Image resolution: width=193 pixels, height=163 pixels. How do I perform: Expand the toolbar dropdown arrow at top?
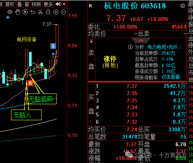tap(64, 4)
